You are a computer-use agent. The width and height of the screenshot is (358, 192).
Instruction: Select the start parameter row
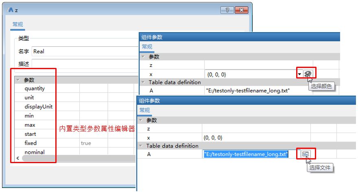point(30,134)
